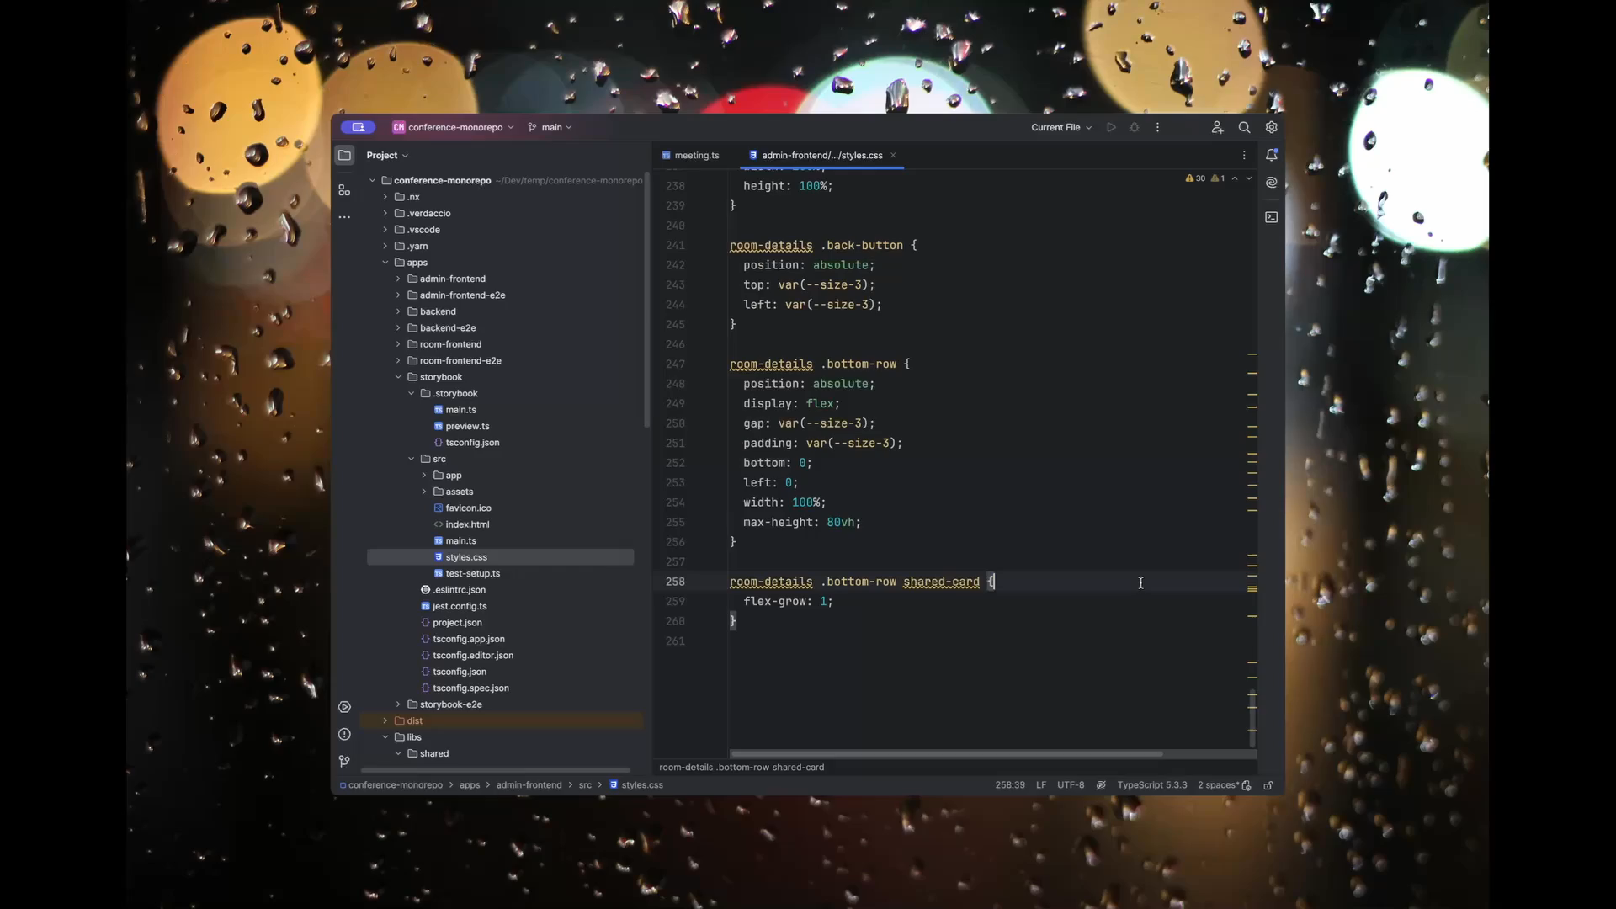Open the main branch dropdown
1616x909 pixels.
point(550,127)
